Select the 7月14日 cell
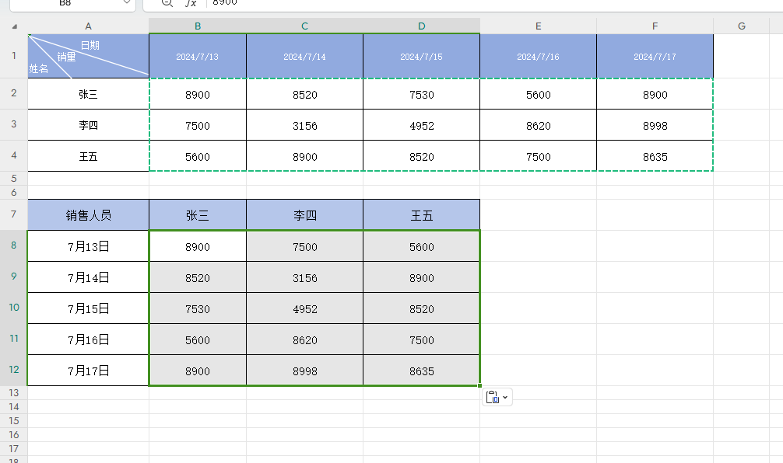Image resolution: width=783 pixels, height=463 pixels. [89, 277]
